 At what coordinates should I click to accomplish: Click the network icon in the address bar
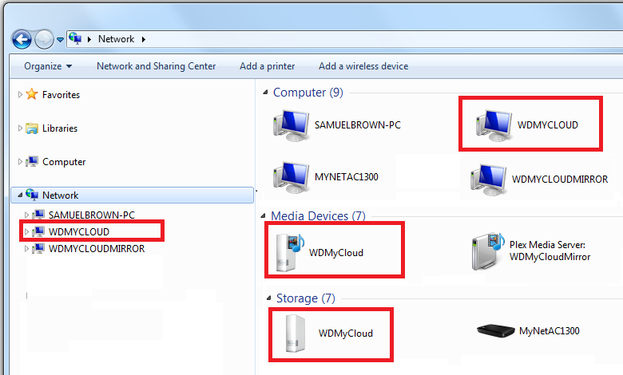pos(75,38)
